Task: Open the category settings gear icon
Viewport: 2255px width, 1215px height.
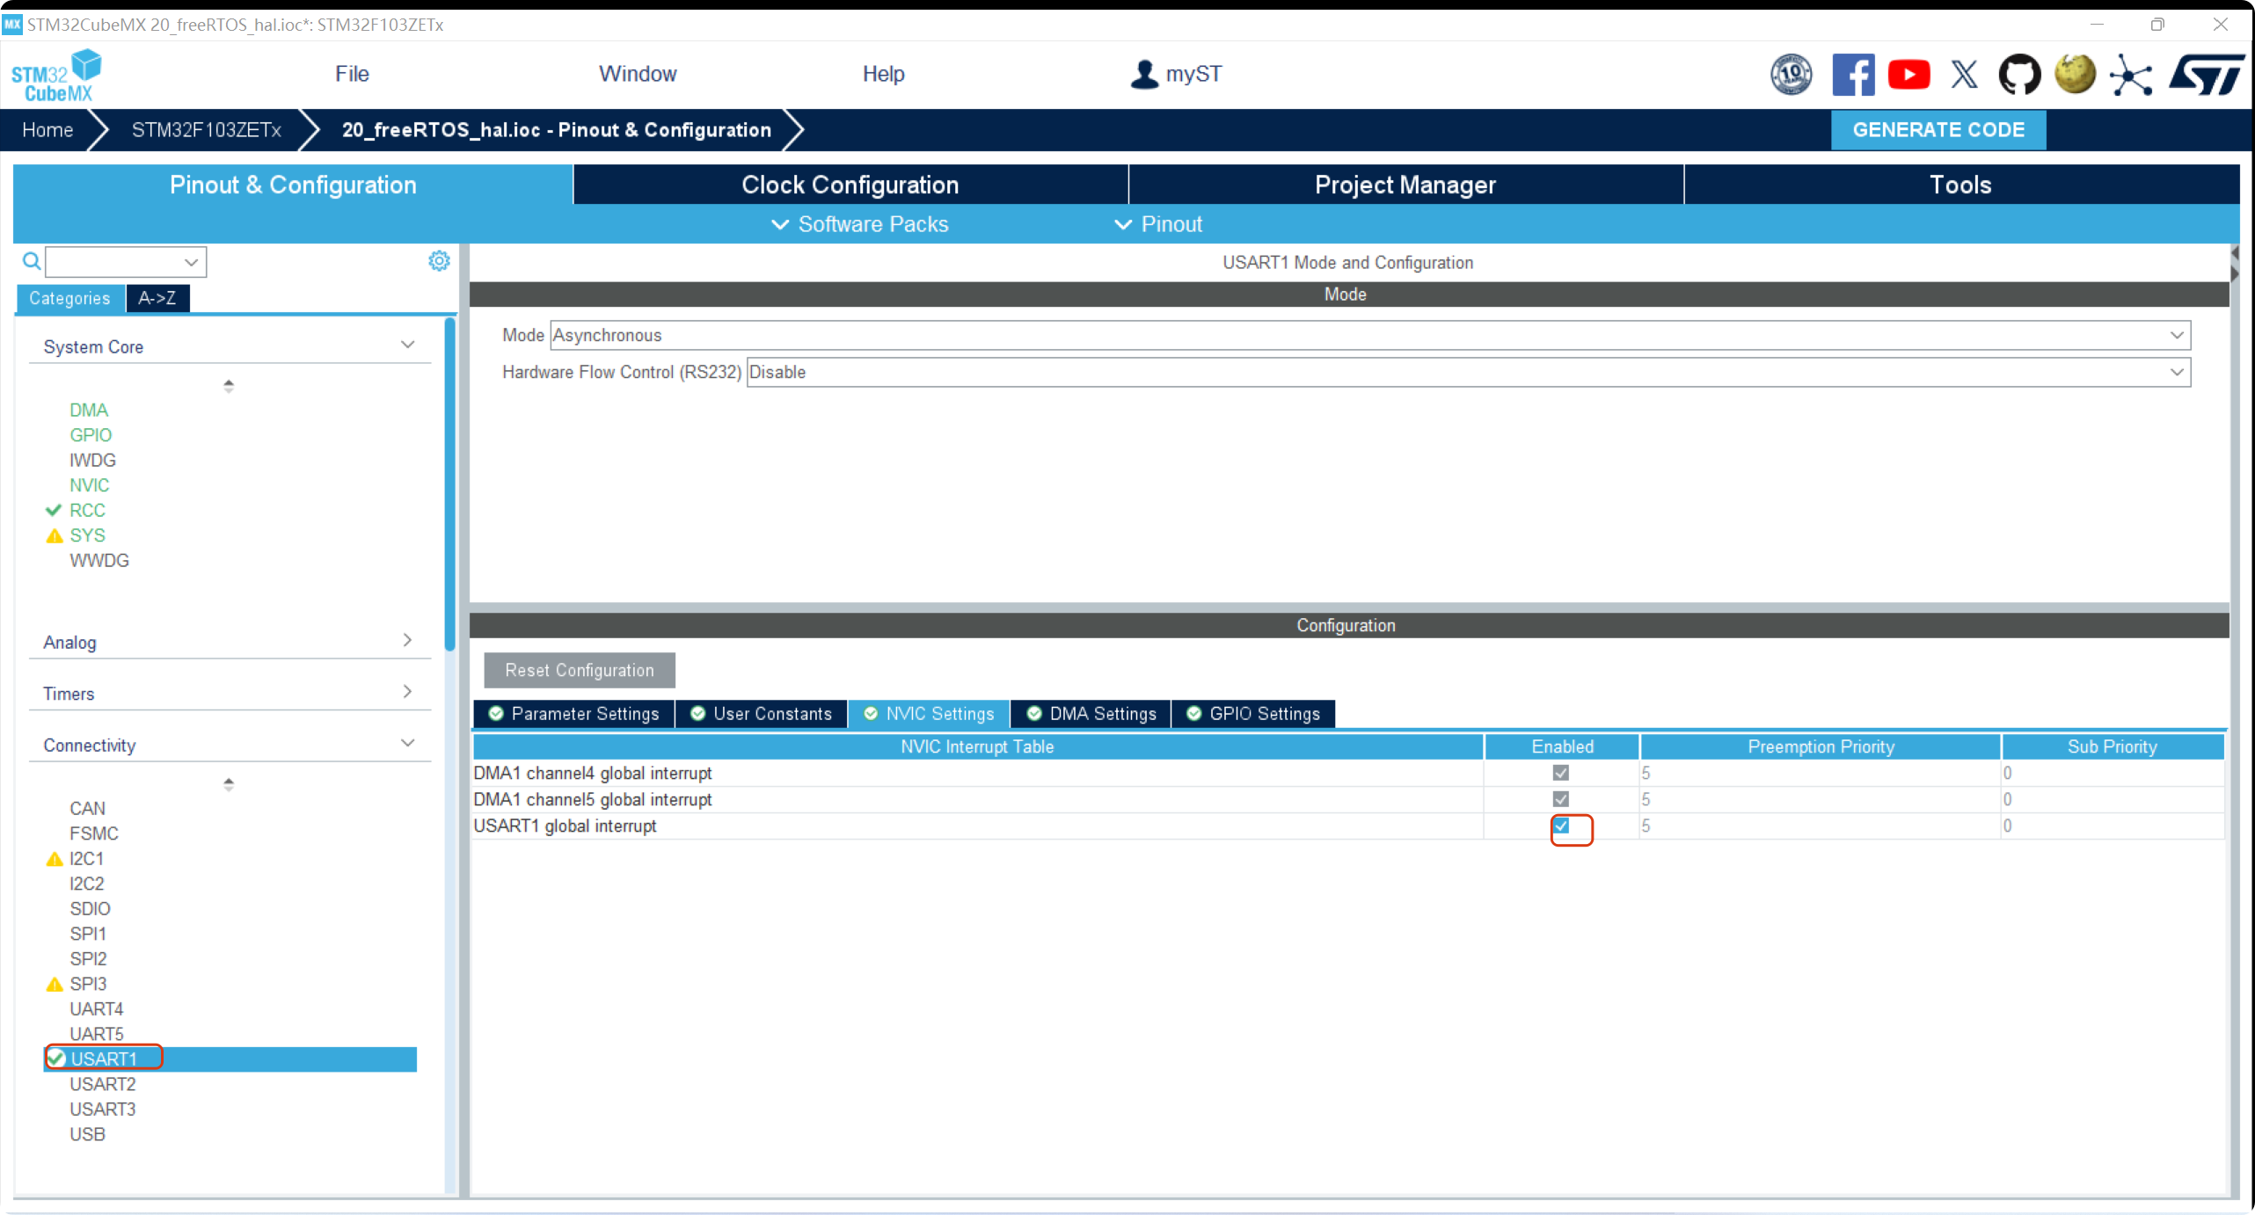Action: click(x=439, y=261)
